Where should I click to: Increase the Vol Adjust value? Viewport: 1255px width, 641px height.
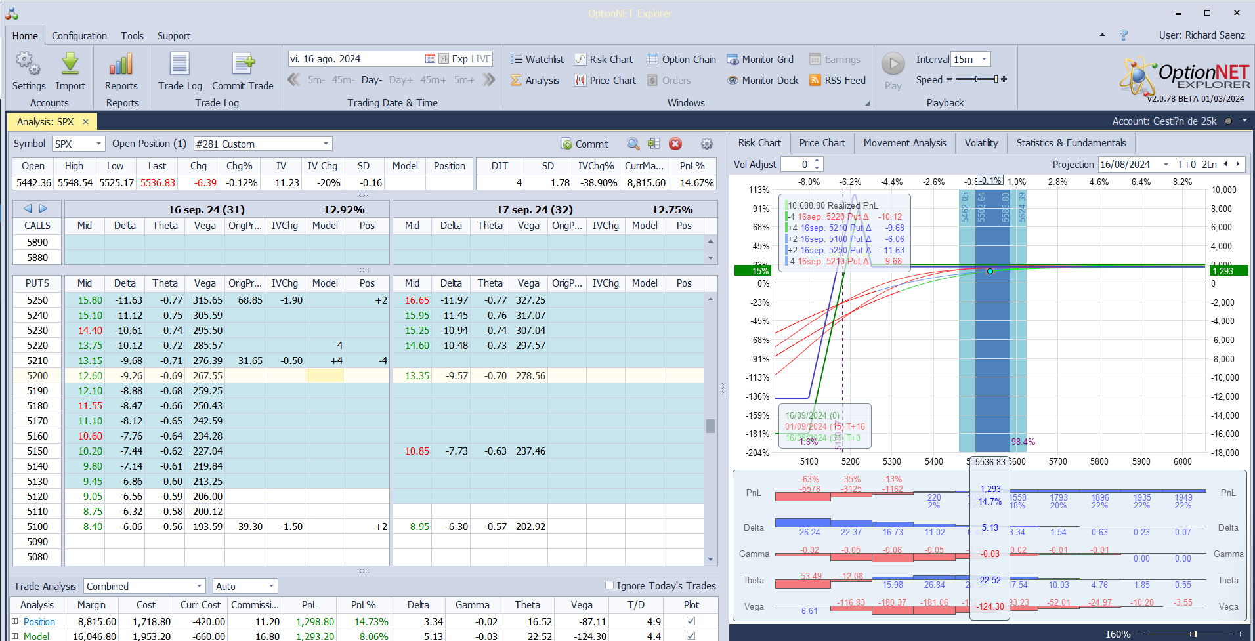(x=817, y=161)
